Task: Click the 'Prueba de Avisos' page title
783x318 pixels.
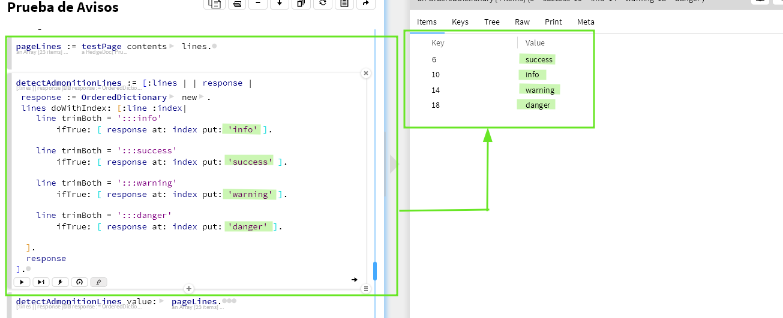Action: [63, 7]
